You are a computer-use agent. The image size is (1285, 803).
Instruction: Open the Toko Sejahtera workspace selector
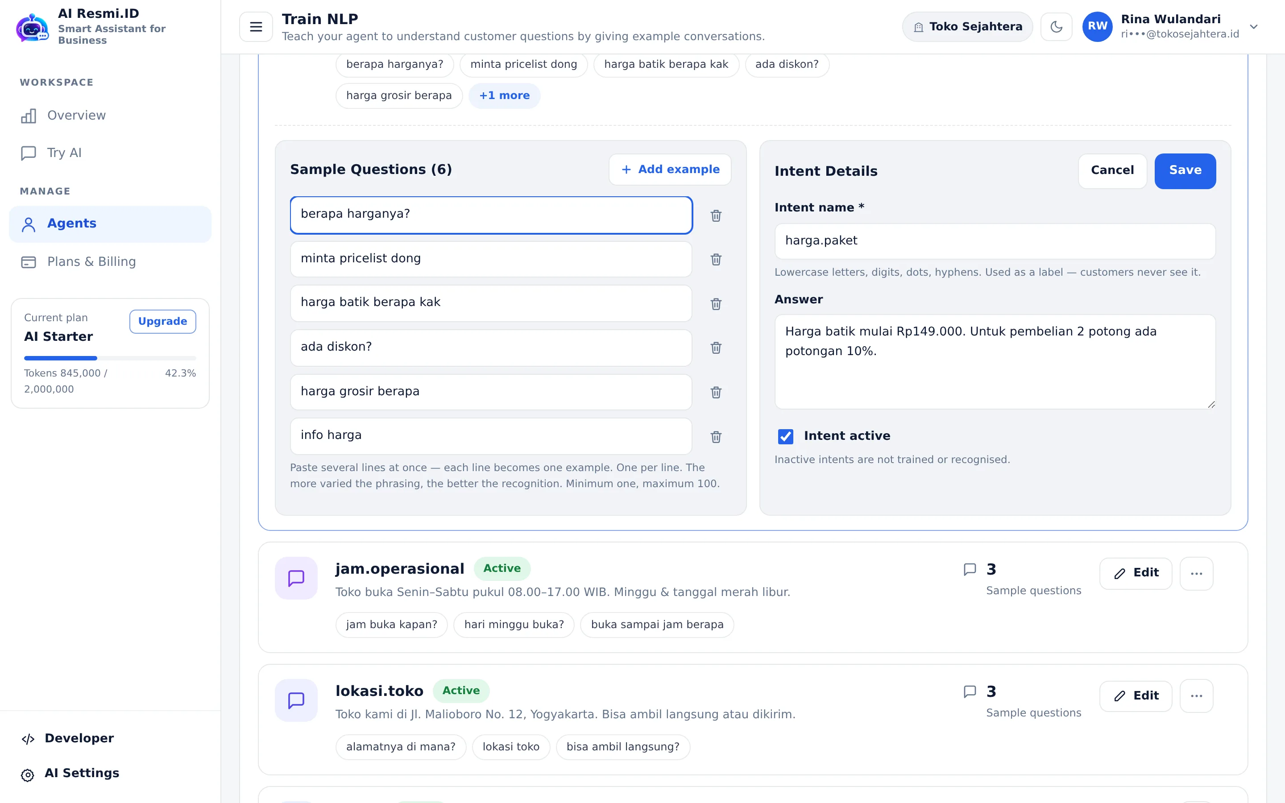(x=967, y=27)
